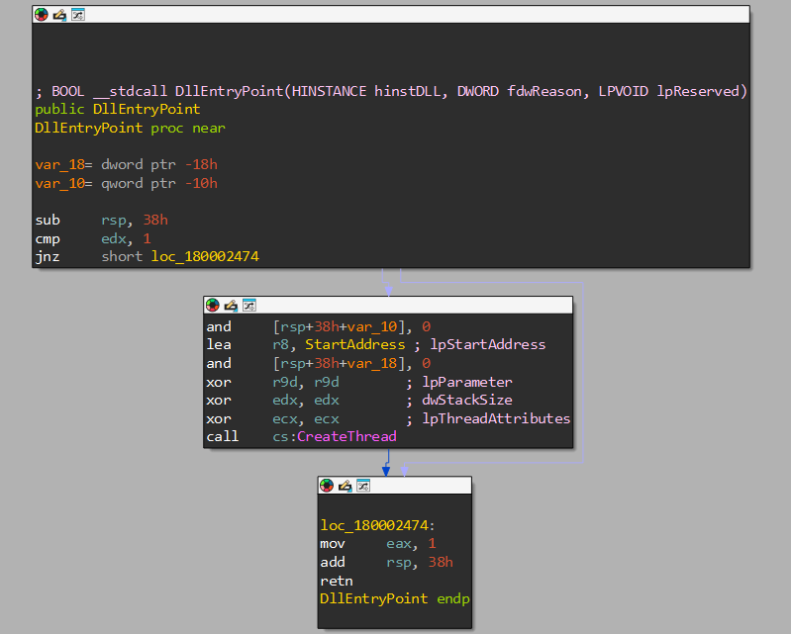Select the lpParameter comment
This screenshot has width=791, height=634.
click(459, 382)
